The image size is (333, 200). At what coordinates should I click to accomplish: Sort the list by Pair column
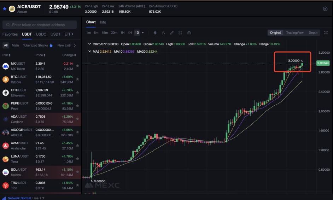[6, 55]
